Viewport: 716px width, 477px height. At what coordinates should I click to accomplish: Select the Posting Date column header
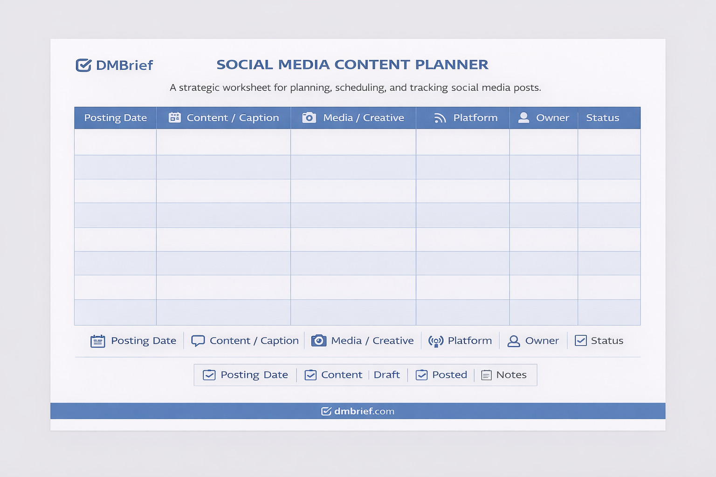coord(116,118)
